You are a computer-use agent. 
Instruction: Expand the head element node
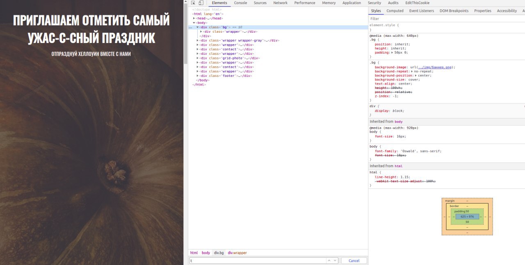pos(194,18)
